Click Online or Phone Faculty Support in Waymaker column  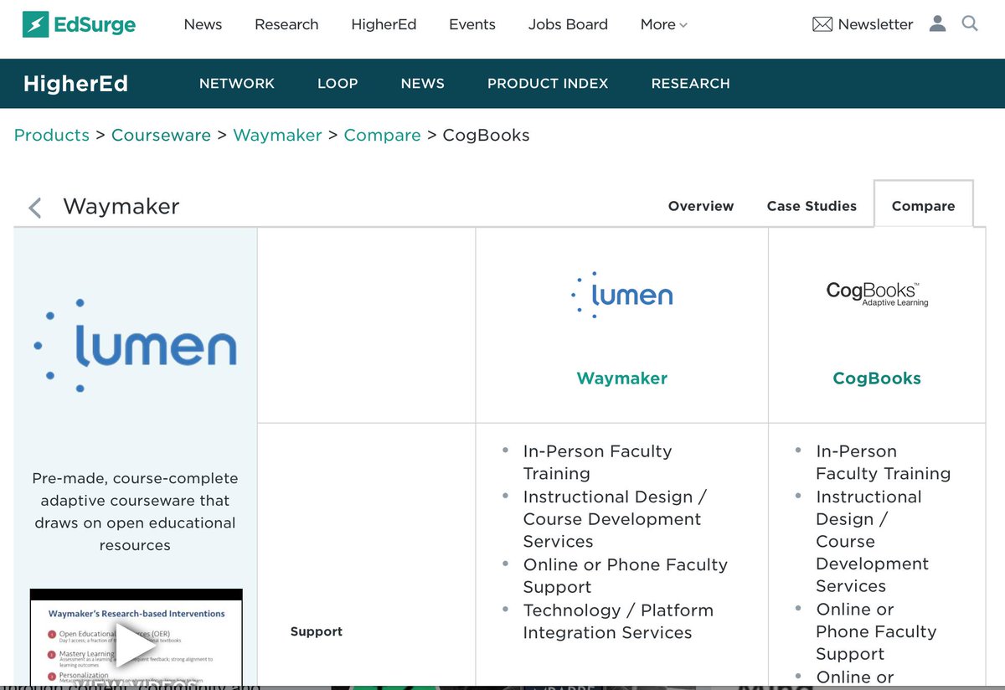click(x=625, y=576)
